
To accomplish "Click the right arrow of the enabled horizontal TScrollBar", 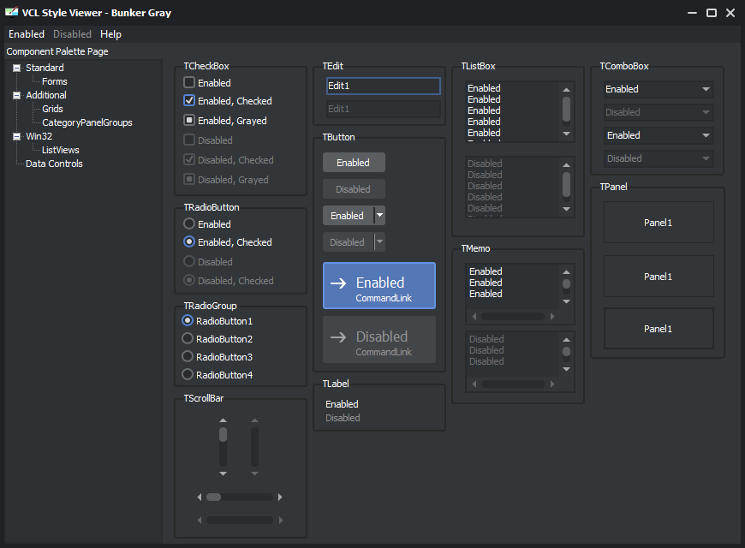I will 280,497.
